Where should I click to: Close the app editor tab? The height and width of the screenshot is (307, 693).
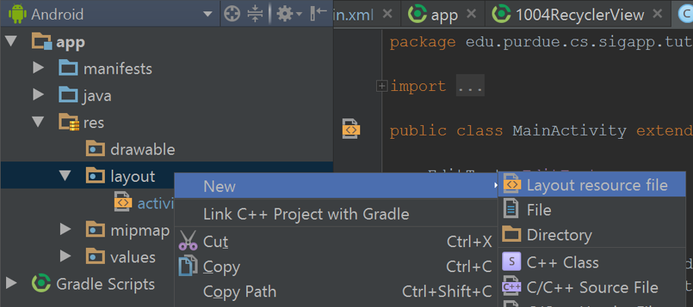pos(472,14)
